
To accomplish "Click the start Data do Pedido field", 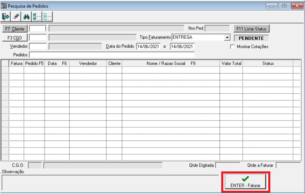I will 149,46.
